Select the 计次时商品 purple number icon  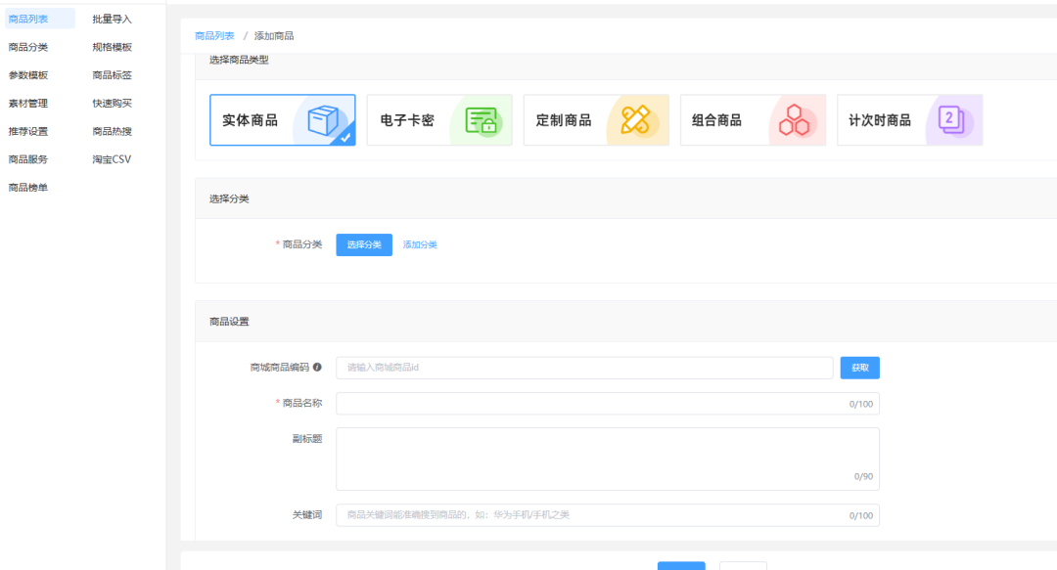[x=950, y=120]
